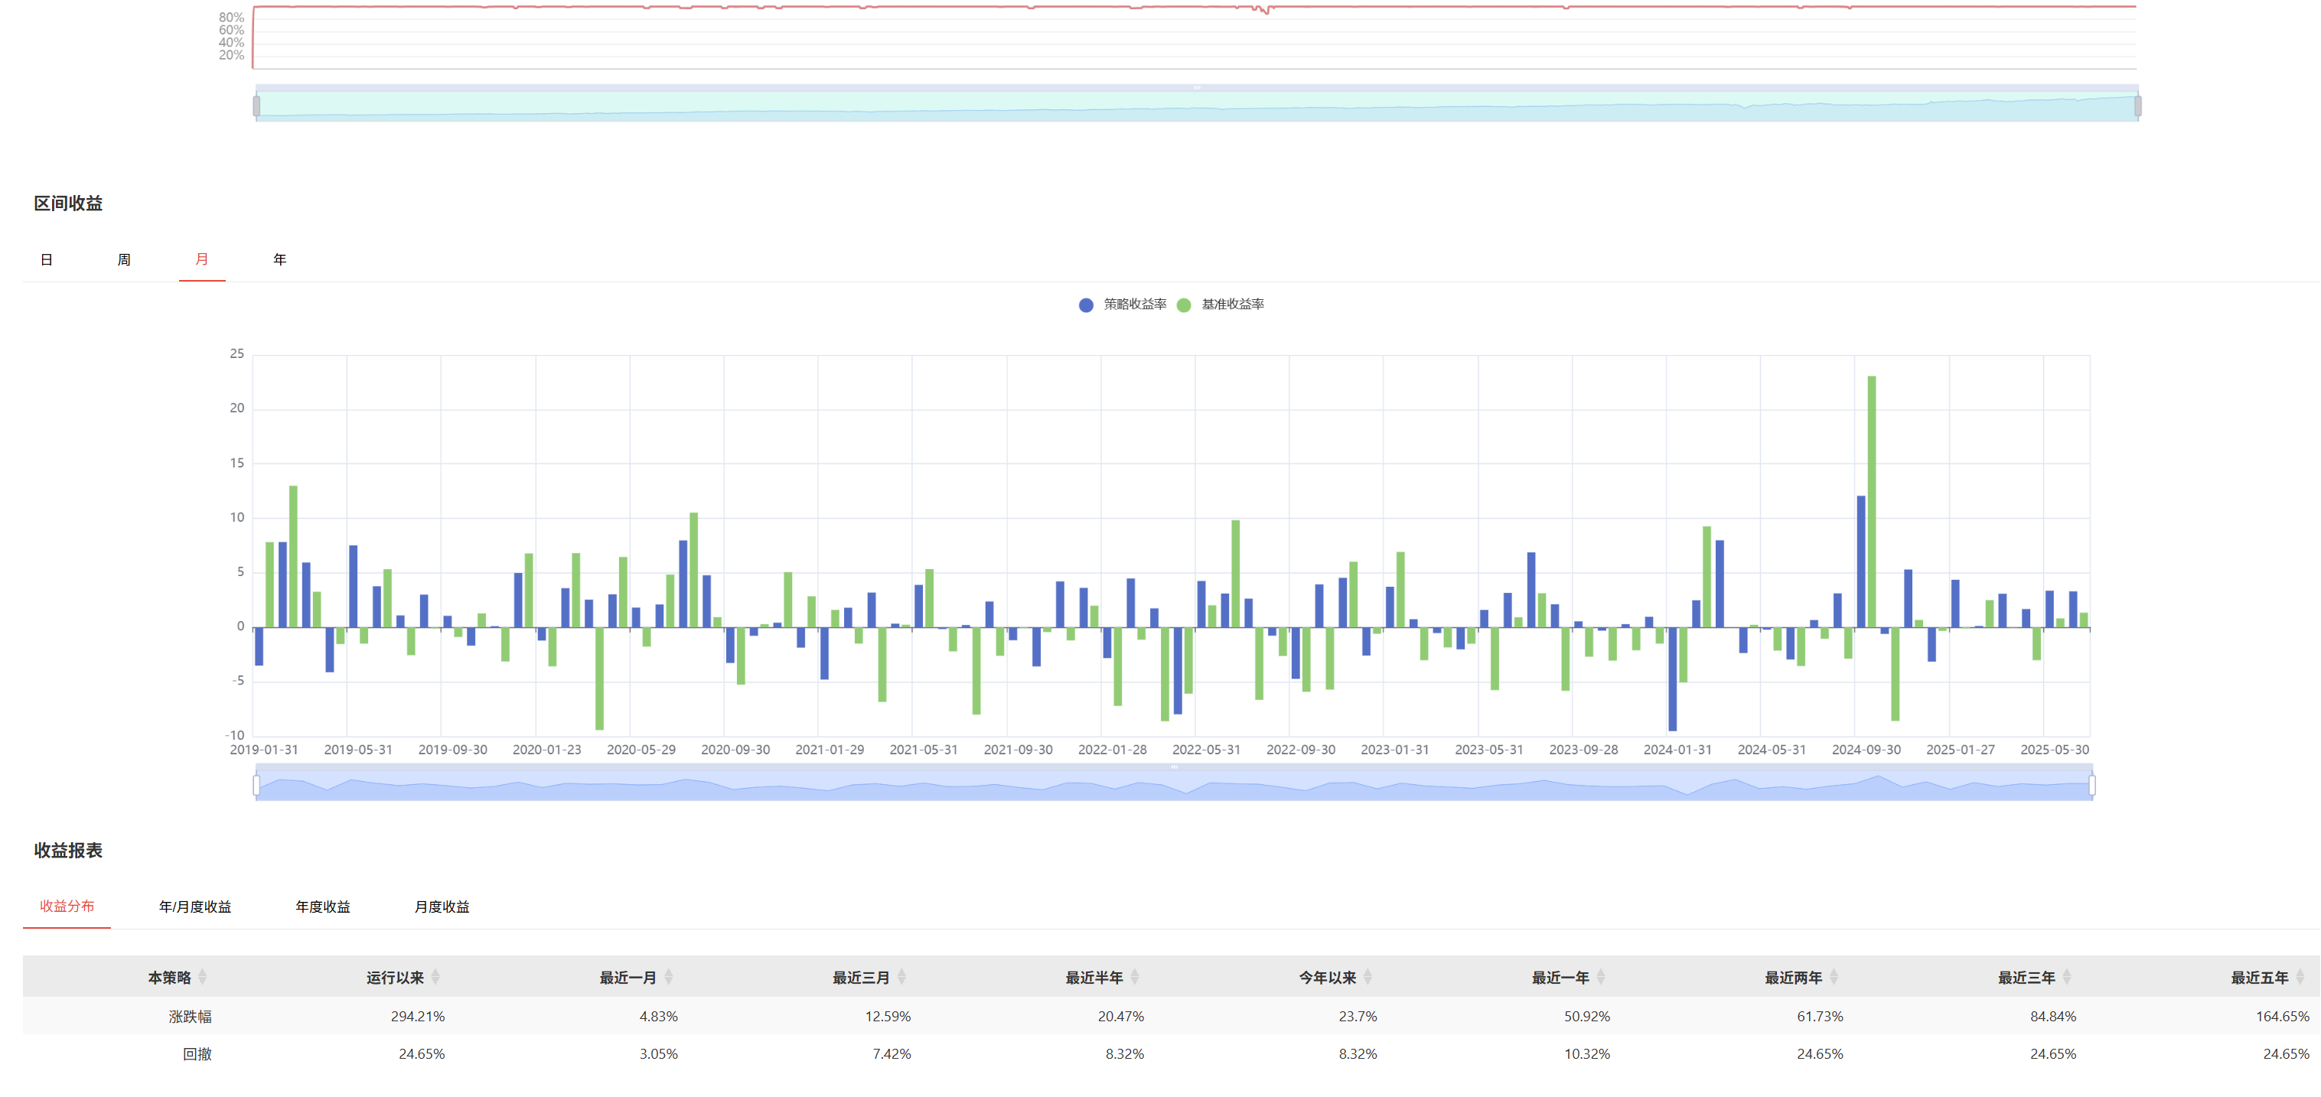Click sort arrows next to 最近一月

click(669, 977)
